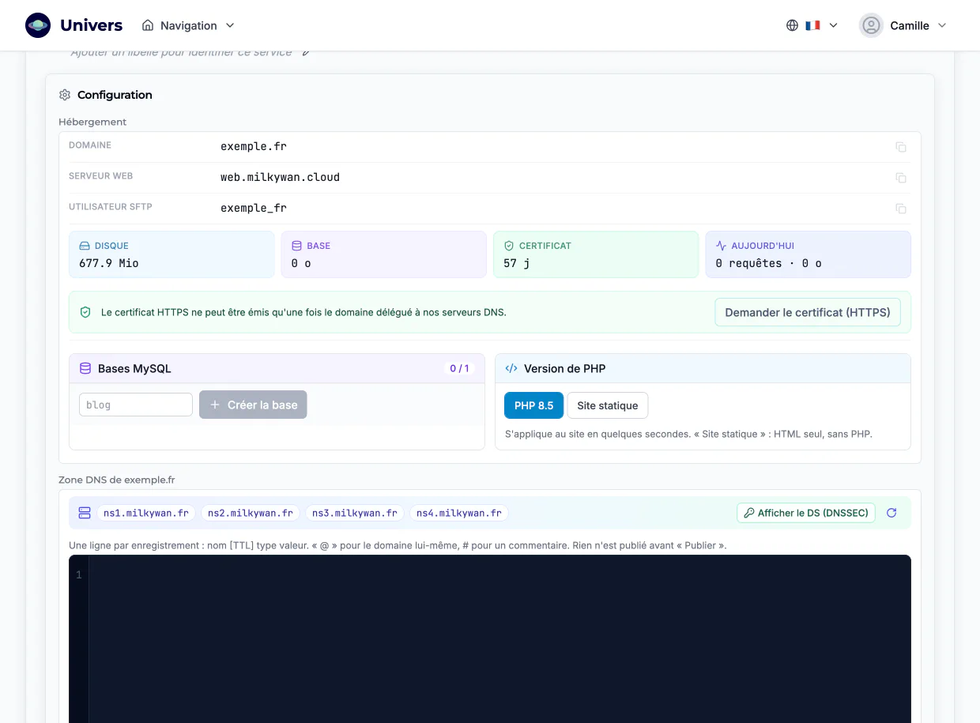This screenshot has width=980, height=723.
Task: Click the exemple_fr SFTP user text
Action: pyautogui.click(x=254, y=209)
